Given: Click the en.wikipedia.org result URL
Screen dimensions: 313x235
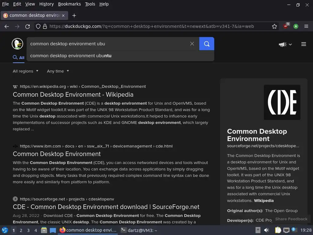Looking at the screenshot, I should point(83,87).
